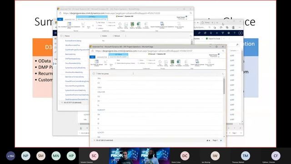Image resolution: width=291 pixels, height=164 pixels.
Task: Click +194 participants overflow badge
Action: 11,156
